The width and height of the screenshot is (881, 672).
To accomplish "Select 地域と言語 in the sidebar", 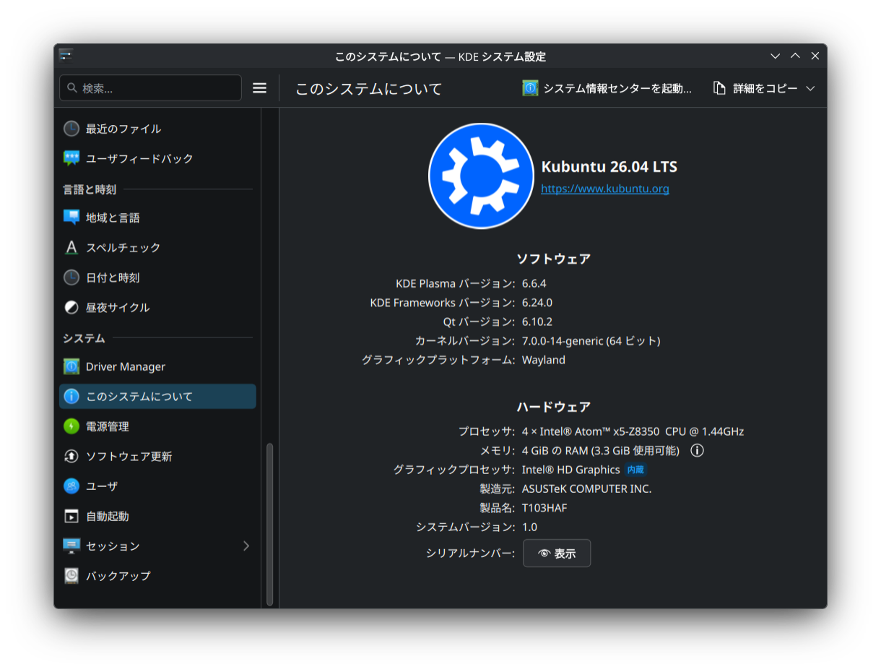I will pos(157,217).
